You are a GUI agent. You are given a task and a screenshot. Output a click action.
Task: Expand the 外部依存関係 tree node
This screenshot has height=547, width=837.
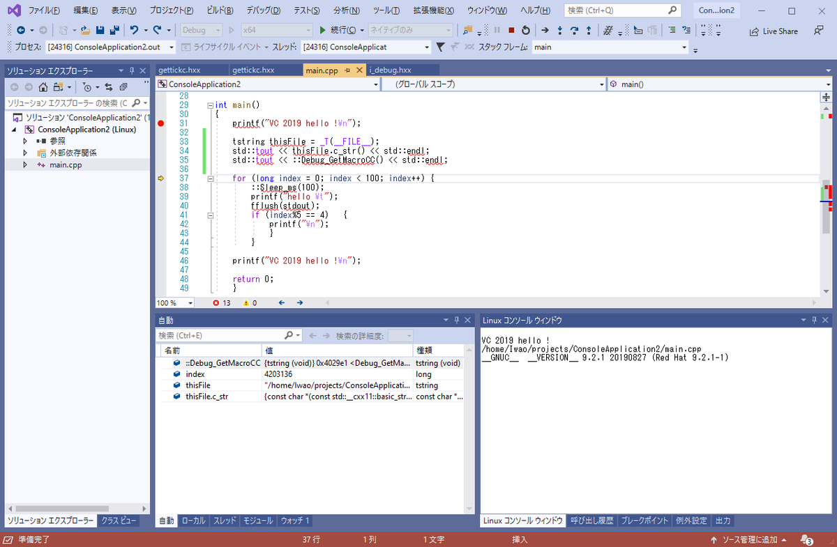coord(25,153)
